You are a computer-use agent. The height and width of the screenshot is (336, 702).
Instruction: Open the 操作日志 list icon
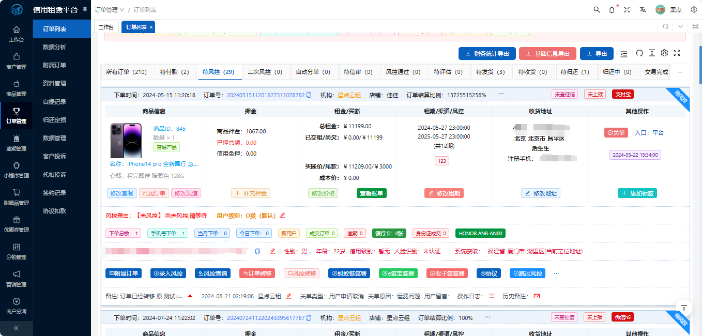492,296
